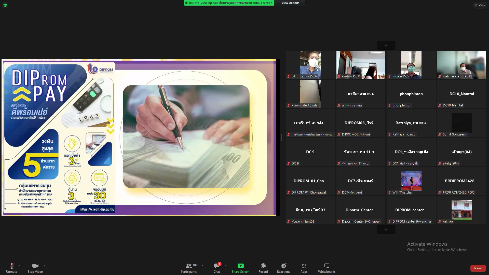Image resolution: width=489 pixels, height=275 pixels.
Task: Click muted mic icon on DC10_Namtal tile
Action: tap(440, 105)
